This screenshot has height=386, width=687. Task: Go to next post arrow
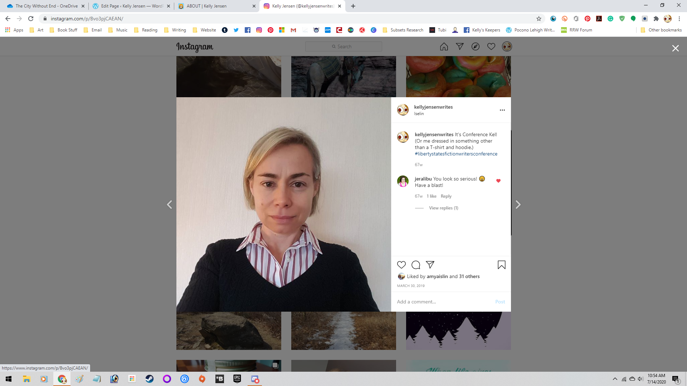(518, 205)
